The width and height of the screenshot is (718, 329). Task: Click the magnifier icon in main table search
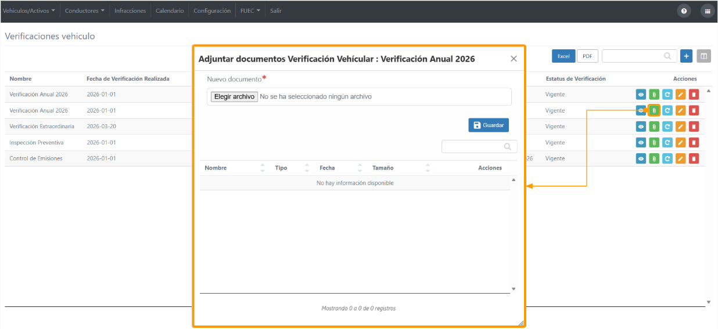pyautogui.click(x=668, y=56)
